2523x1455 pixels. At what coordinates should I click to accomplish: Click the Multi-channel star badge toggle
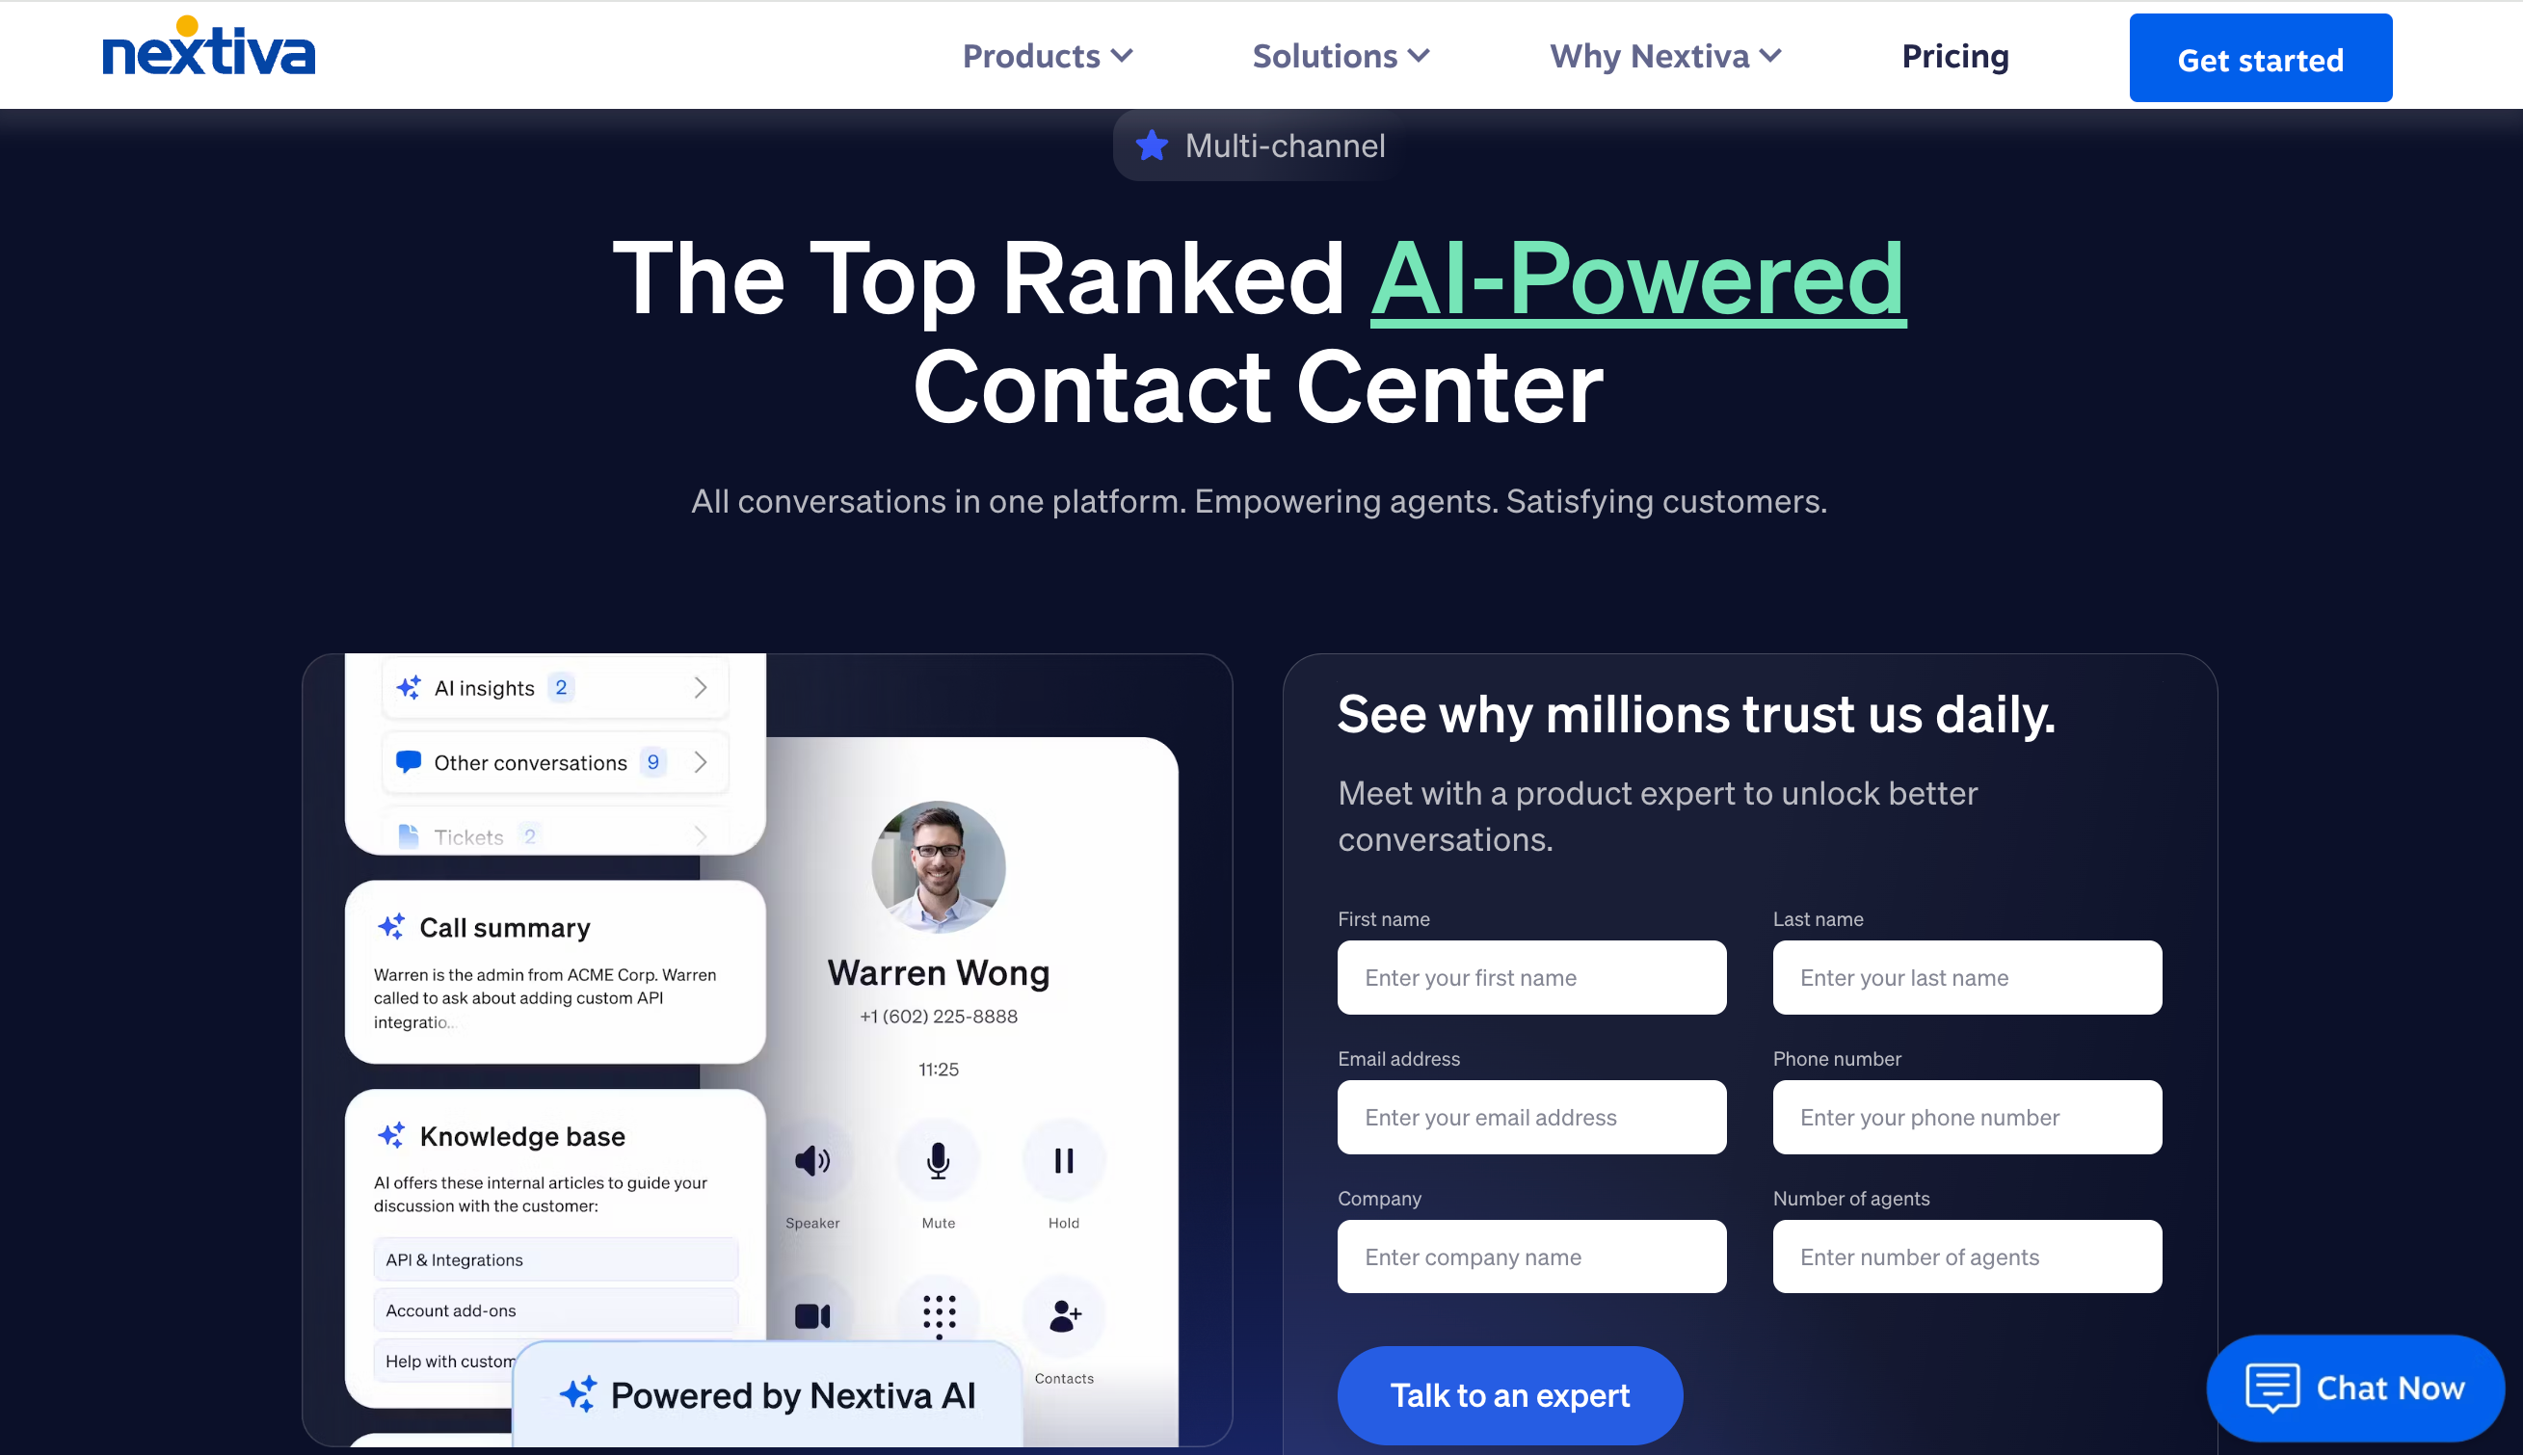pos(1258,145)
